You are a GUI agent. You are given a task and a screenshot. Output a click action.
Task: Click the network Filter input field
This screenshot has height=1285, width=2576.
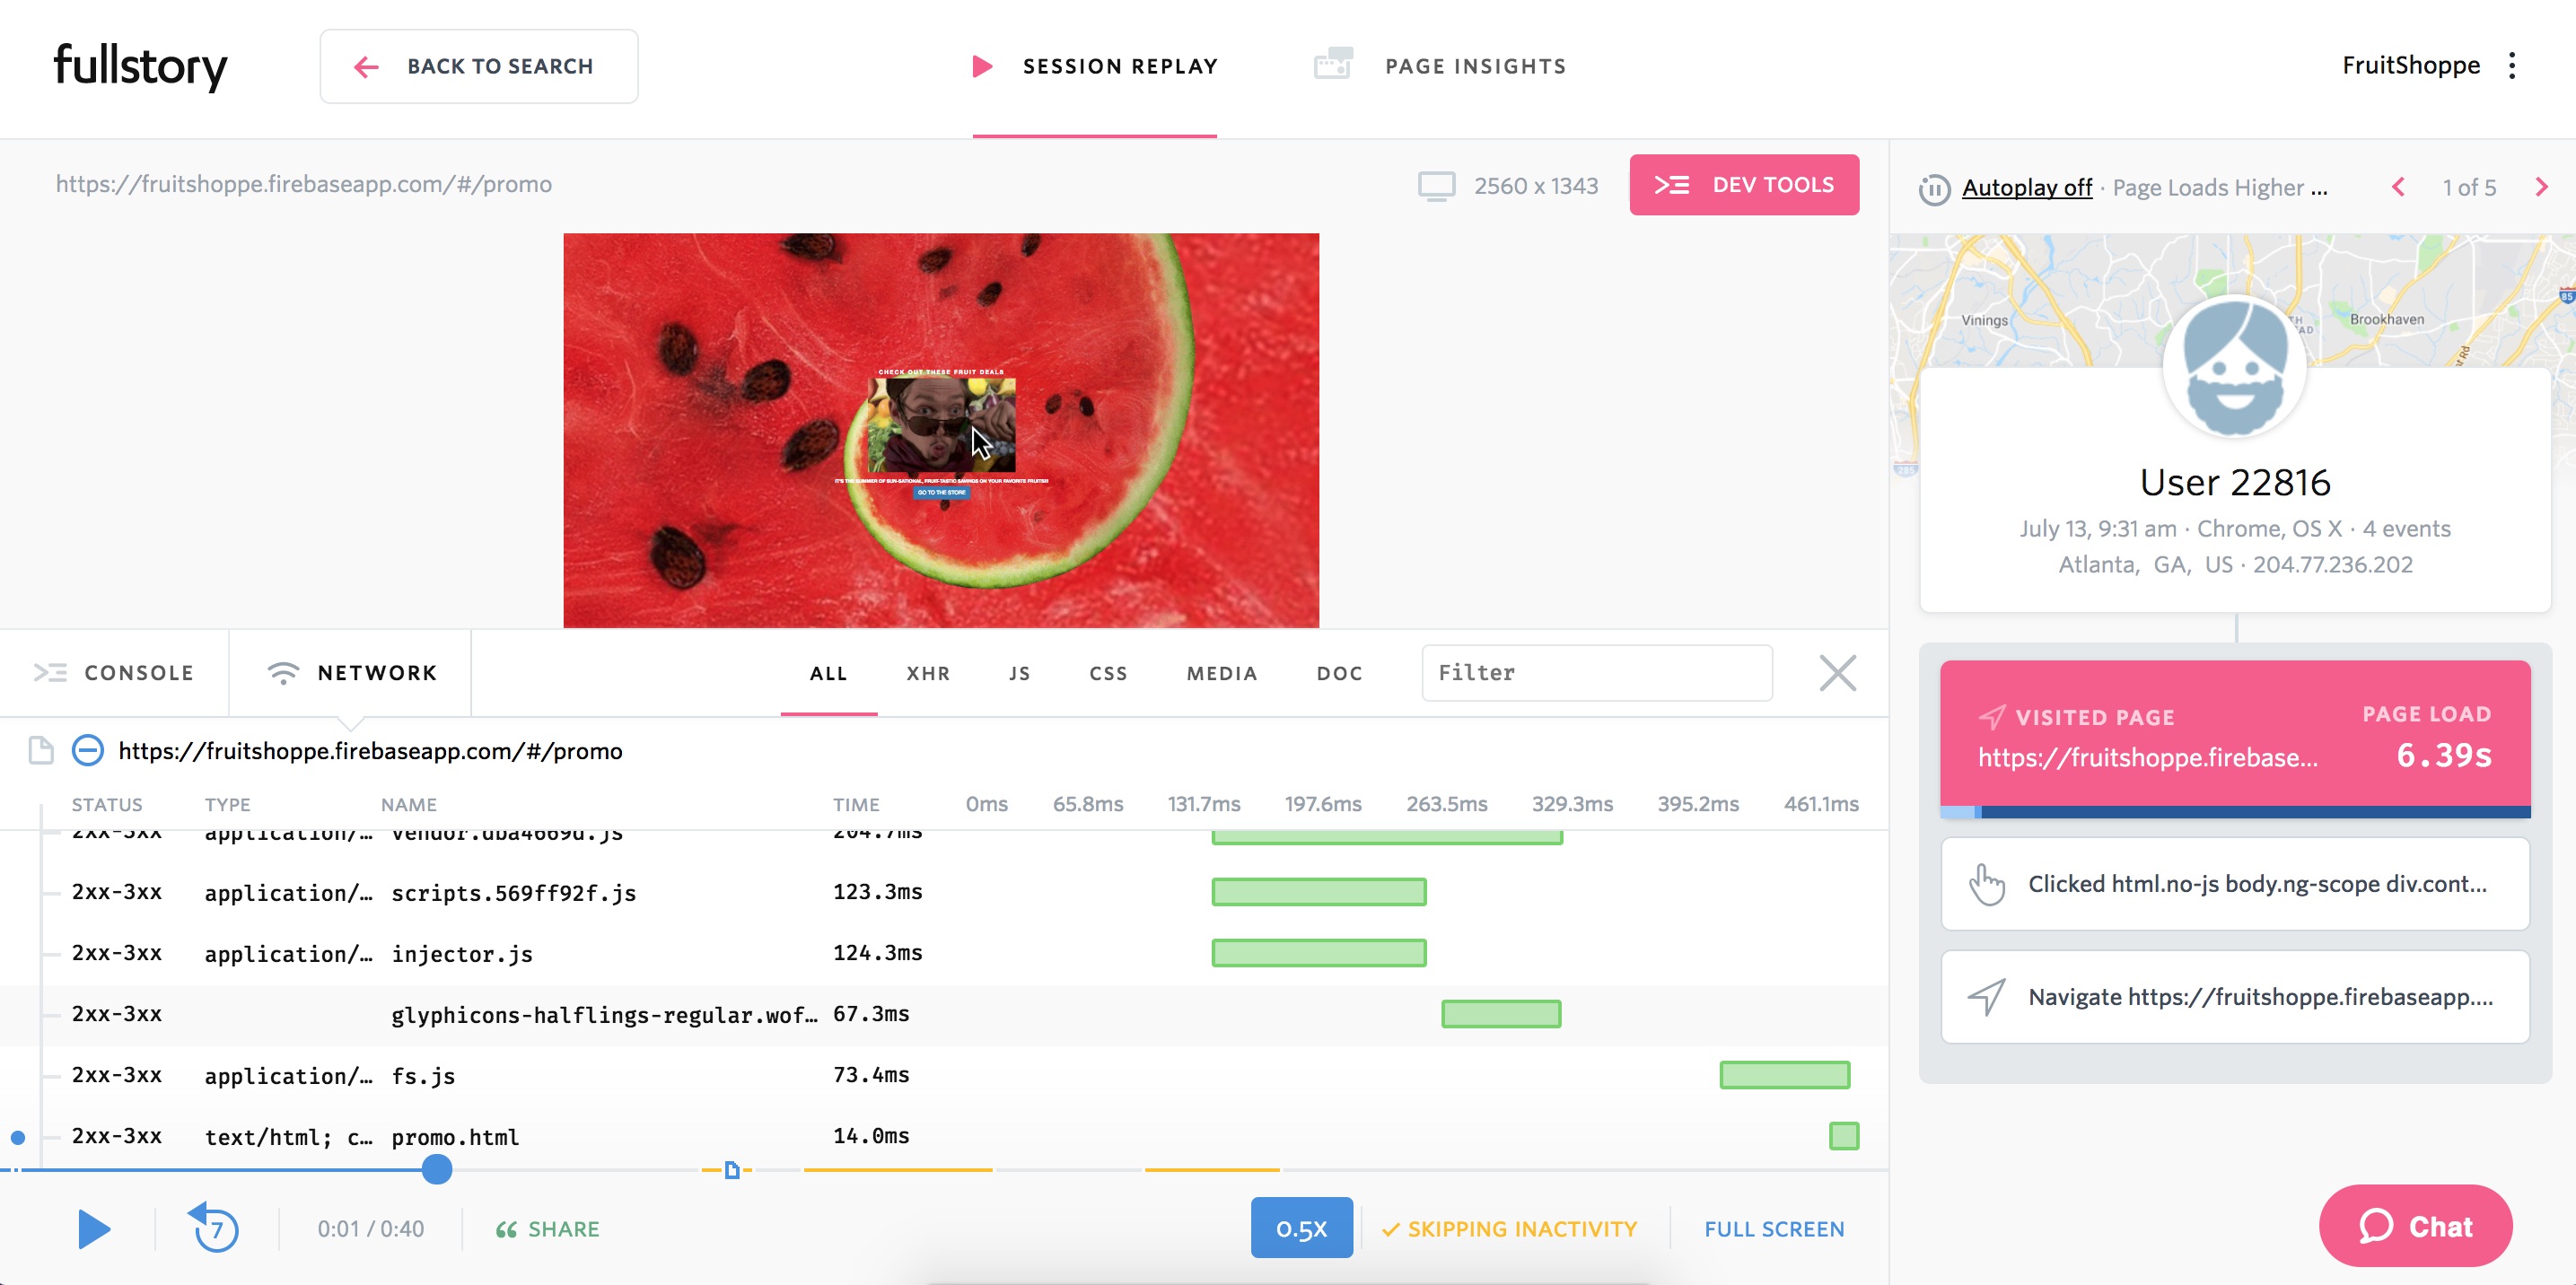coord(1596,673)
